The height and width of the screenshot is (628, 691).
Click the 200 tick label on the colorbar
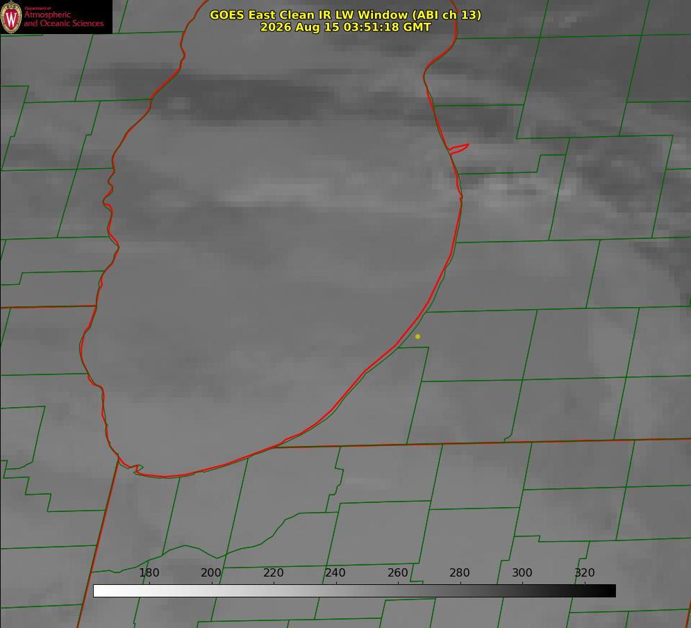coord(211,572)
